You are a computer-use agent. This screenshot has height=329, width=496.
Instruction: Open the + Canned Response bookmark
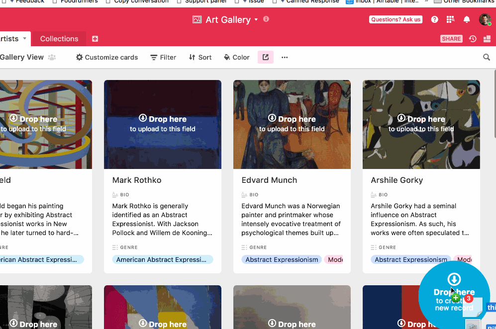tap(305, 1)
